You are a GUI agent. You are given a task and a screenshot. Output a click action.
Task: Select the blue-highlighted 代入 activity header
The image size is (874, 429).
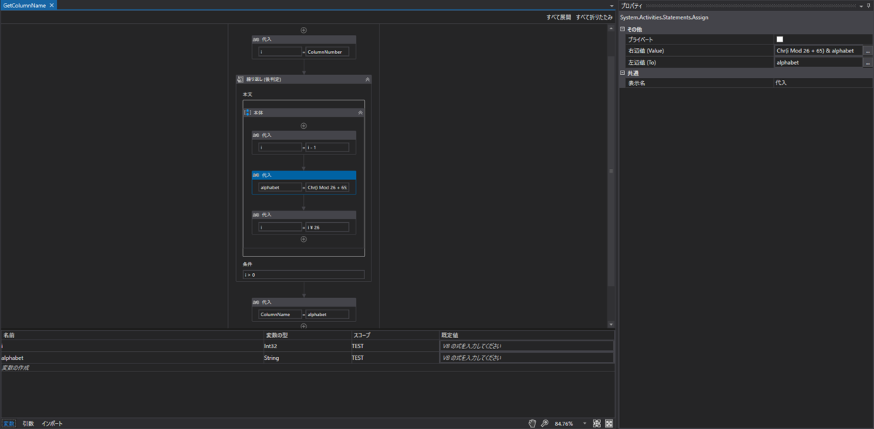coord(304,175)
